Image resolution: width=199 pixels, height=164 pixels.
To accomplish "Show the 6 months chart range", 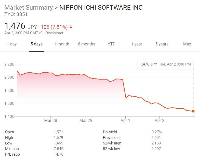I will [x=87, y=44].
